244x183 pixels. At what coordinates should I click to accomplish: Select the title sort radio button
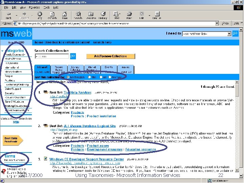pos(89,77)
